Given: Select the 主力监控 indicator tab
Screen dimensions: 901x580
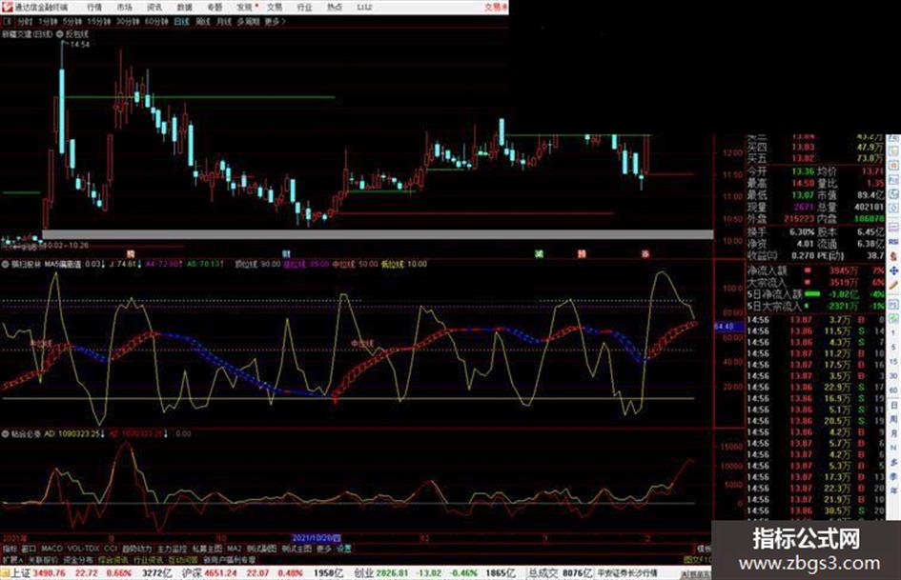Looking at the screenshot, I should pos(172,549).
